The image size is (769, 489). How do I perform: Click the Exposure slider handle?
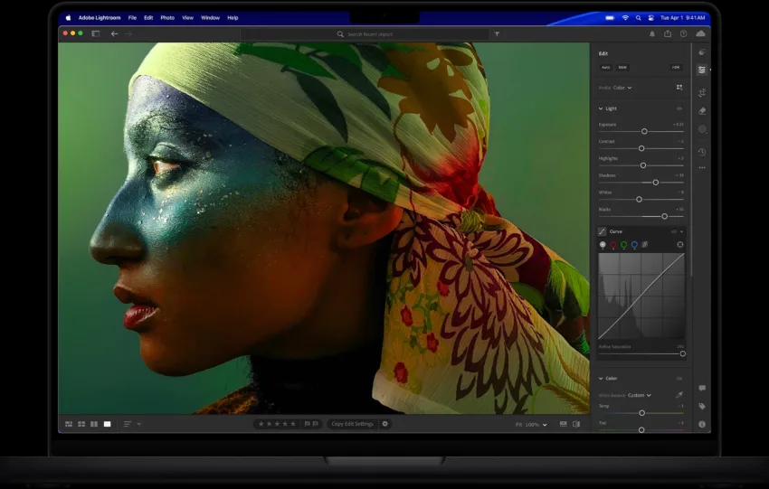(x=644, y=131)
